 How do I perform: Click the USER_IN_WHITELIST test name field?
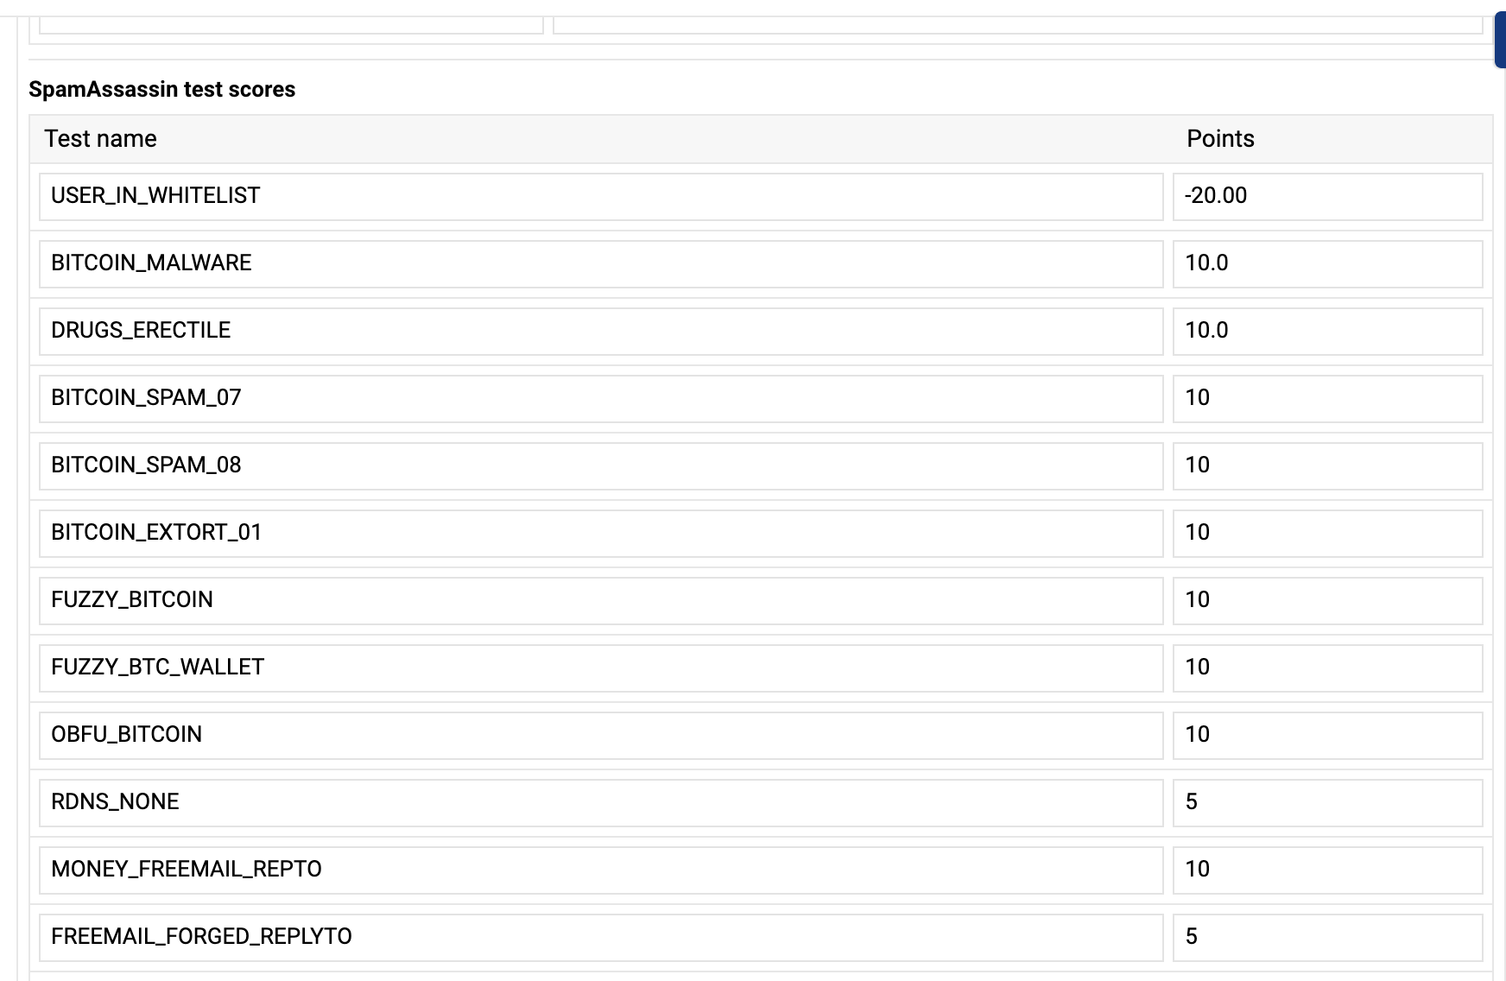click(x=600, y=196)
